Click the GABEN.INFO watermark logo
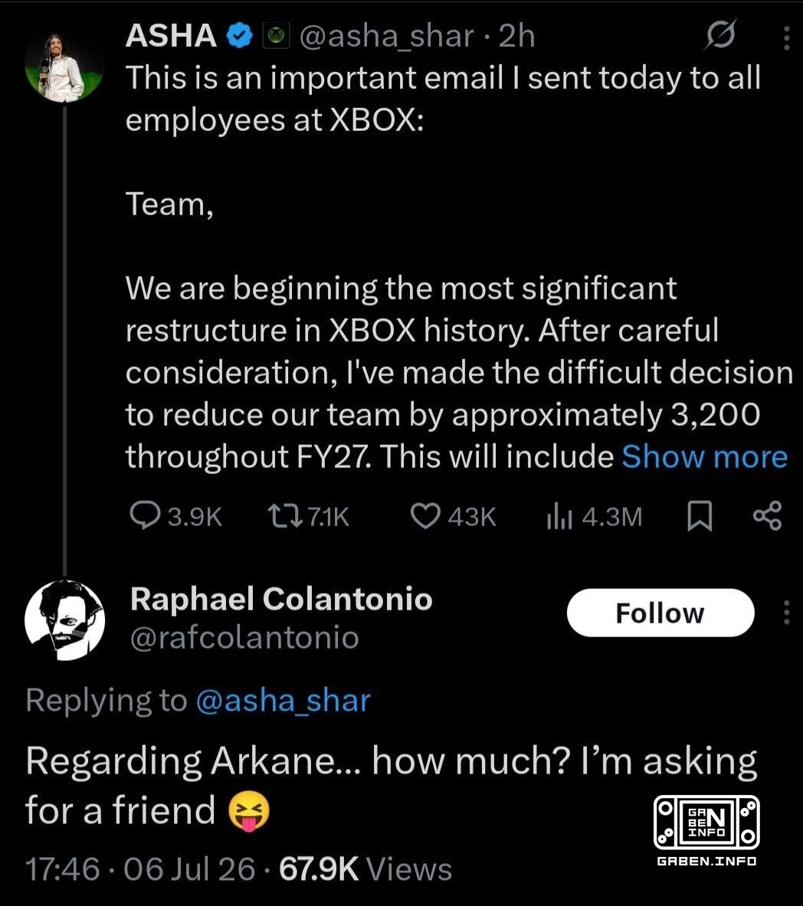803x906 pixels. [706, 830]
